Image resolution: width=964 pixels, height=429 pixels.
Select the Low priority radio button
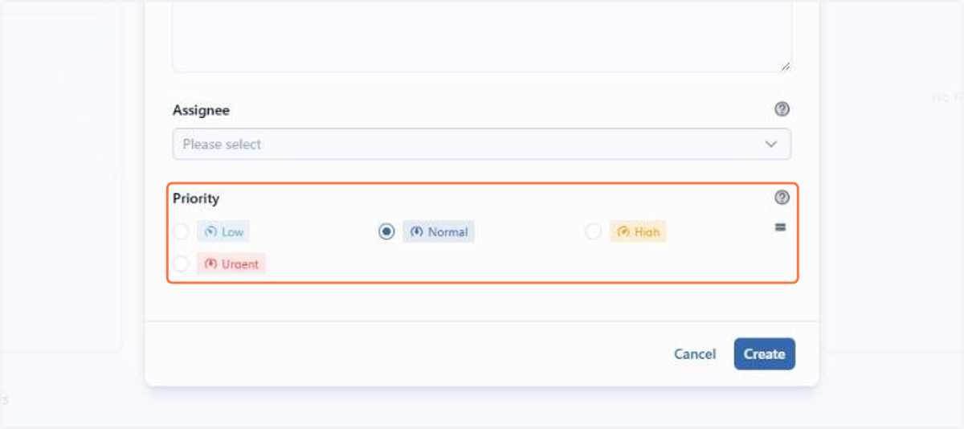pyautogui.click(x=182, y=232)
